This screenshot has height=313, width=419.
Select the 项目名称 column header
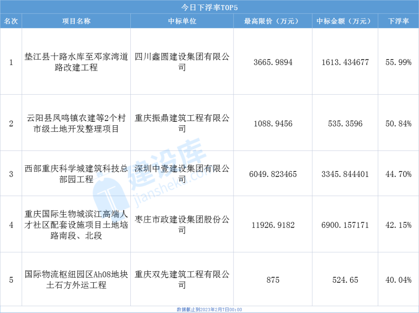(76, 21)
